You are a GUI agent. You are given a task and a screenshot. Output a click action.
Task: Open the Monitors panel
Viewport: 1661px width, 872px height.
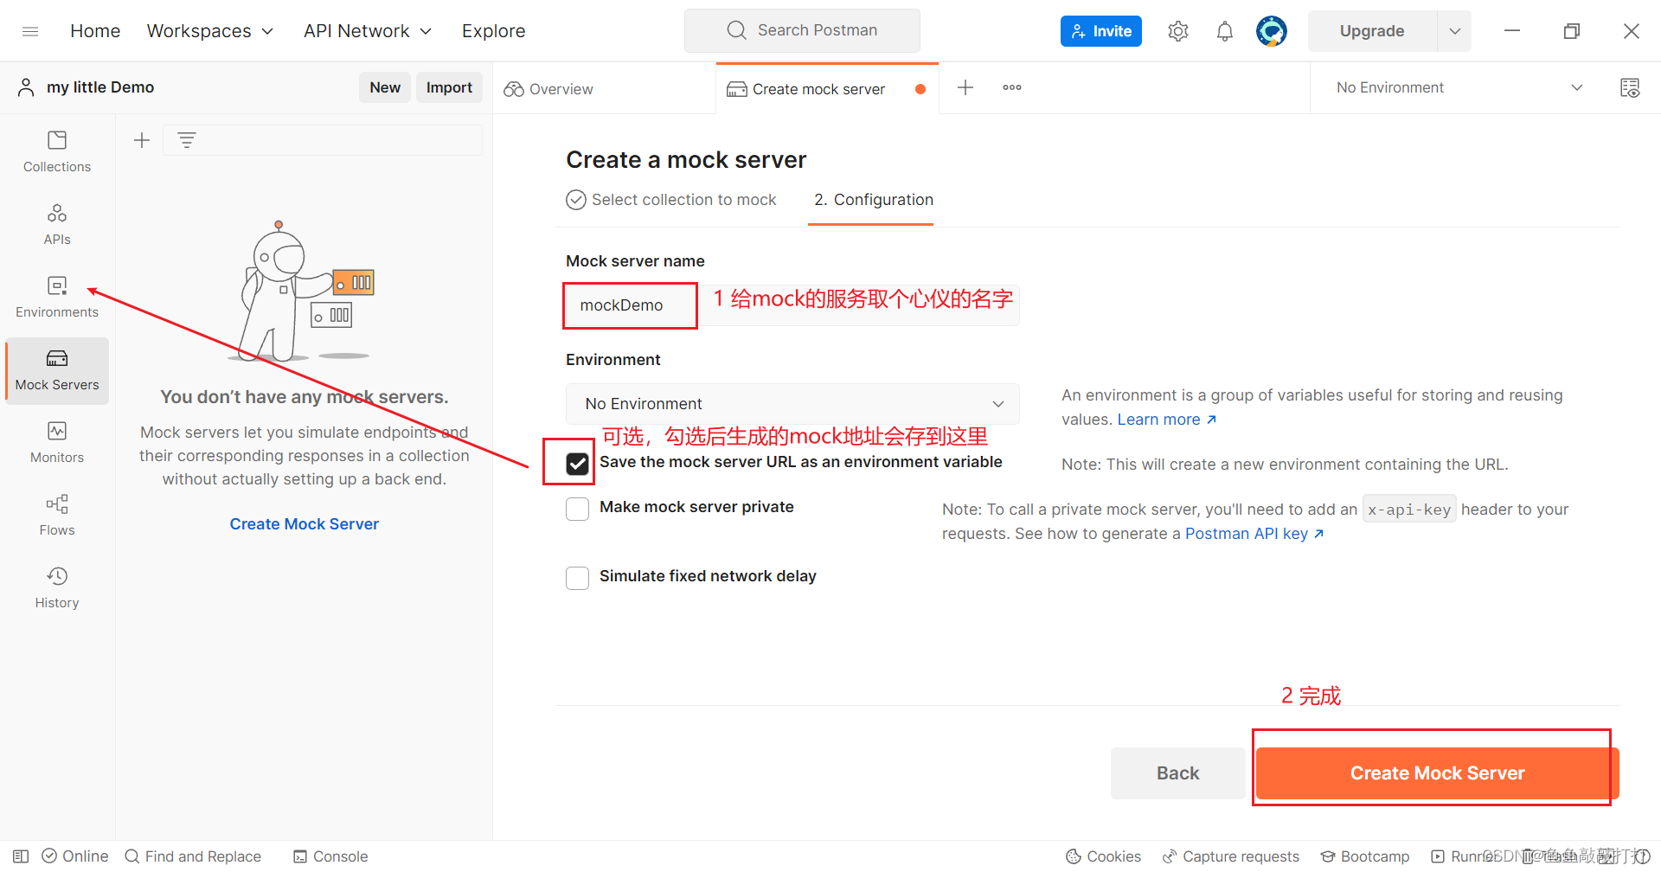(56, 441)
